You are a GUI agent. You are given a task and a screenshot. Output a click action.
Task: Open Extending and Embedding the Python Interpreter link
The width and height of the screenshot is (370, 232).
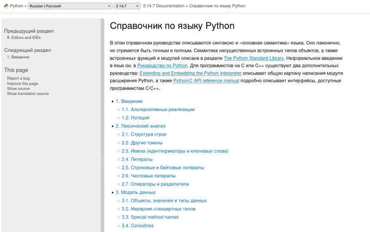[191, 73]
